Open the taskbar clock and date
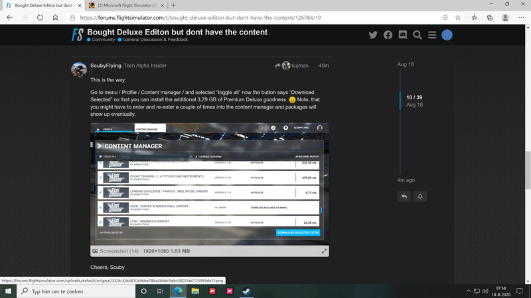The width and height of the screenshot is (531, 298). tap(501, 291)
